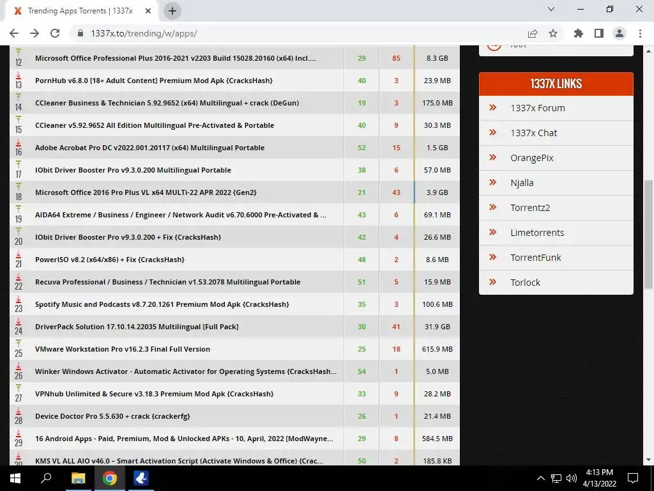Bookmark this page with the star icon
This screenshot has height=491, width=654.
(553, 33)
